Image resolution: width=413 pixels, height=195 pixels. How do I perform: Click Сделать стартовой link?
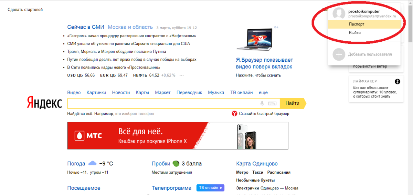[x=25, y=10]
